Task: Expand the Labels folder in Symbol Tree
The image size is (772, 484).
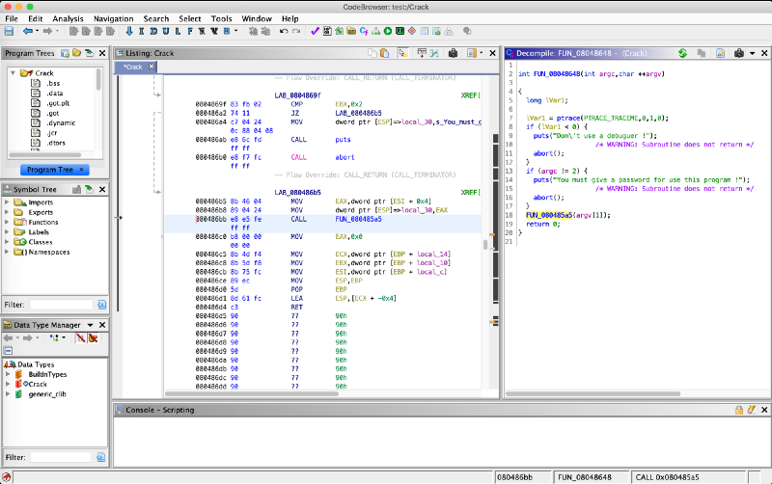Action: pos(7,231)
